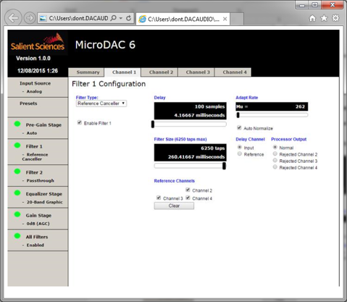This screenshot has width=347, height=302.
Task: Click the browser back arrow icon
Action: click(x=13, y=18)
